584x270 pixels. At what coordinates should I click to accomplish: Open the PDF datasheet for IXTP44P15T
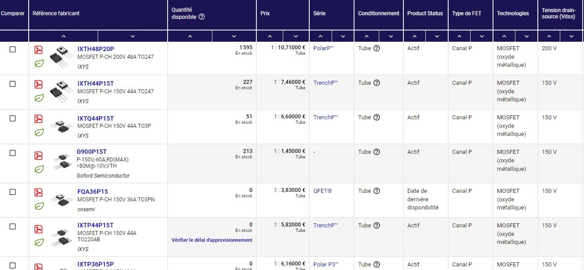click(x=39, y=229)
